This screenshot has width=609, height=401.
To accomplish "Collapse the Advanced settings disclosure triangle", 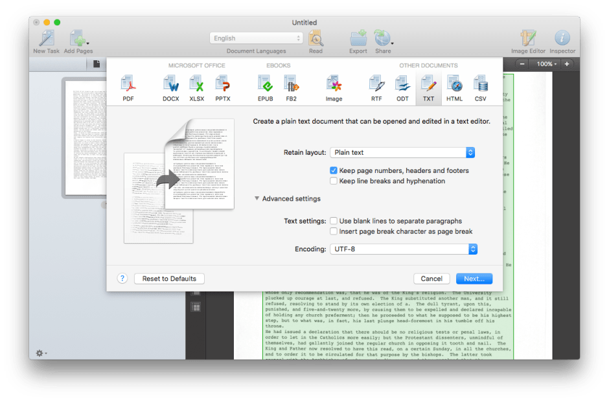I will (x=257, y=199).
